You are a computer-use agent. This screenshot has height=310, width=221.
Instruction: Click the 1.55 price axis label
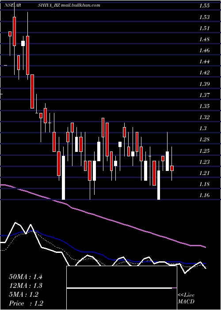tap(204, 6)
